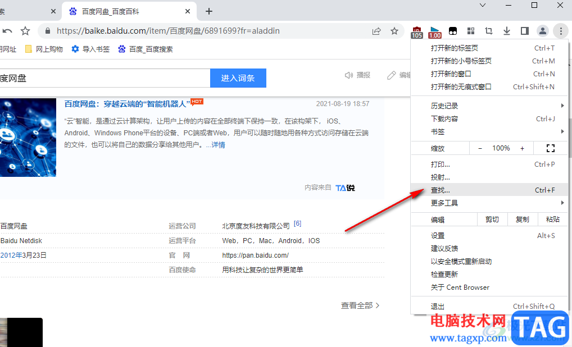Screen dimensions: 572x347
Task: Open the extension with 105 badge
Action: [416, 32]
